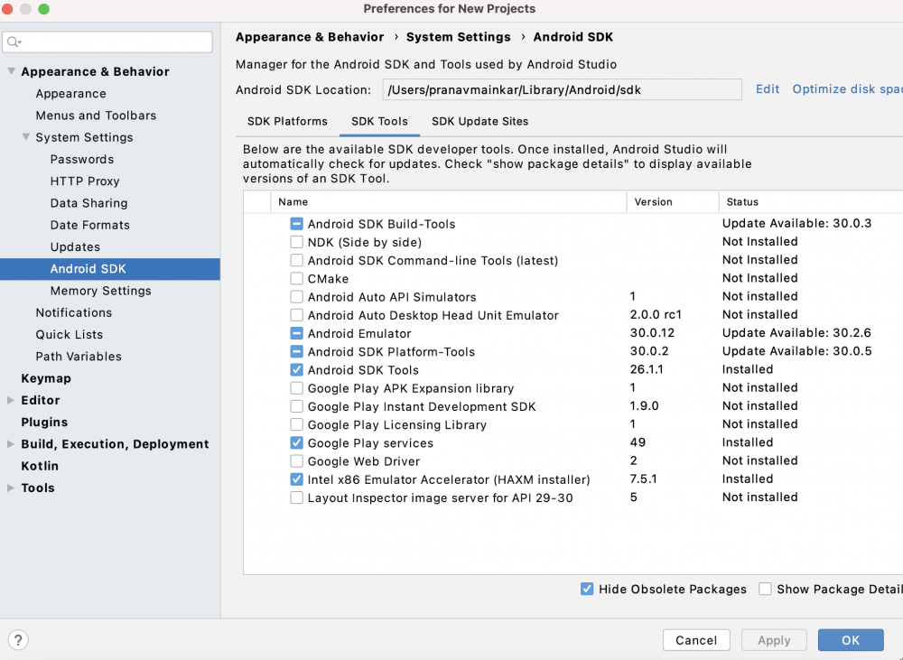
Task: Click the Name column header
Action: coord(449,202)
